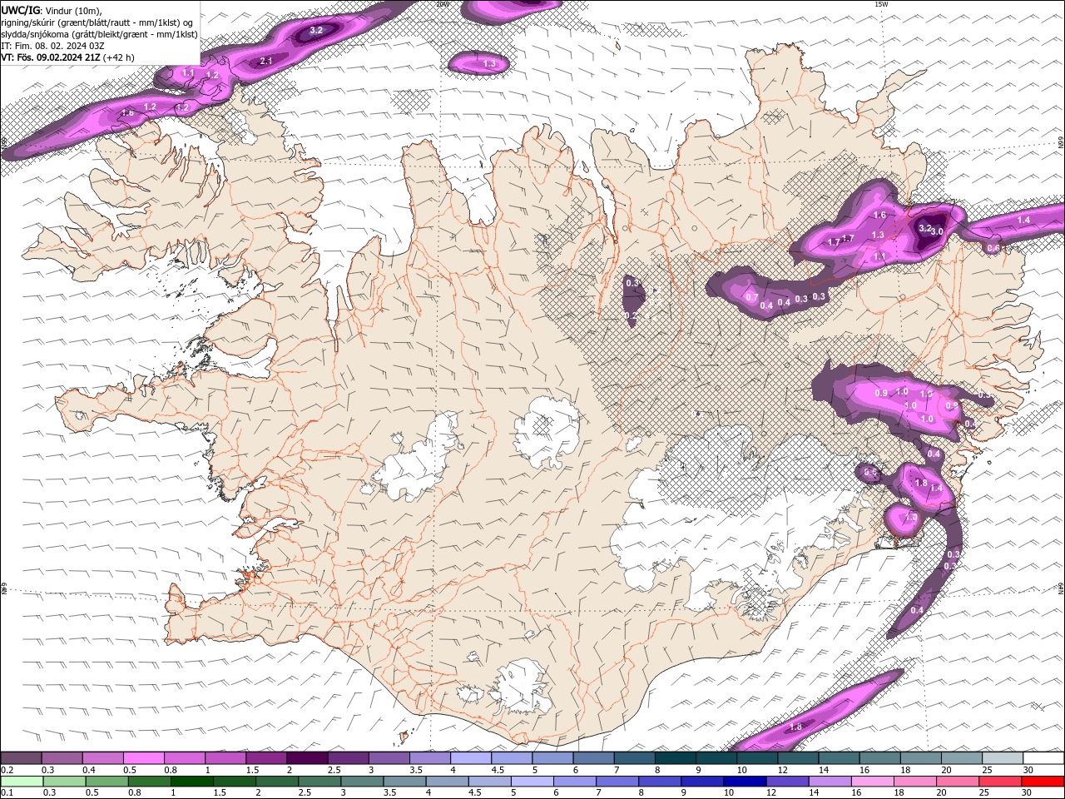Pick the darkest green 1–1.5 rain scale swatch
The width and height of the screenshot is (1065, 799).
point(192,782)
